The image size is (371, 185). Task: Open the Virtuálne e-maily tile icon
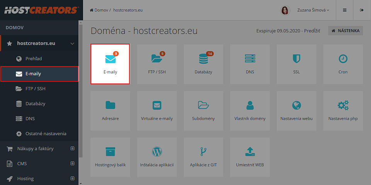pyautogui.click(x=157, y=105)
